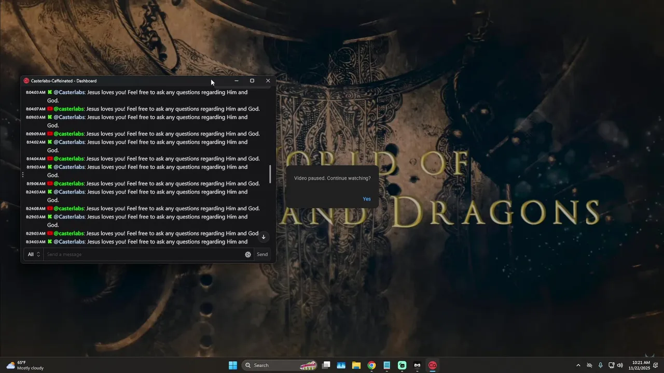Viewport: 664px width, 373px height.
Task: Click @casterlabs username in 8:24:08 AM message
Action: pos(69,208)
